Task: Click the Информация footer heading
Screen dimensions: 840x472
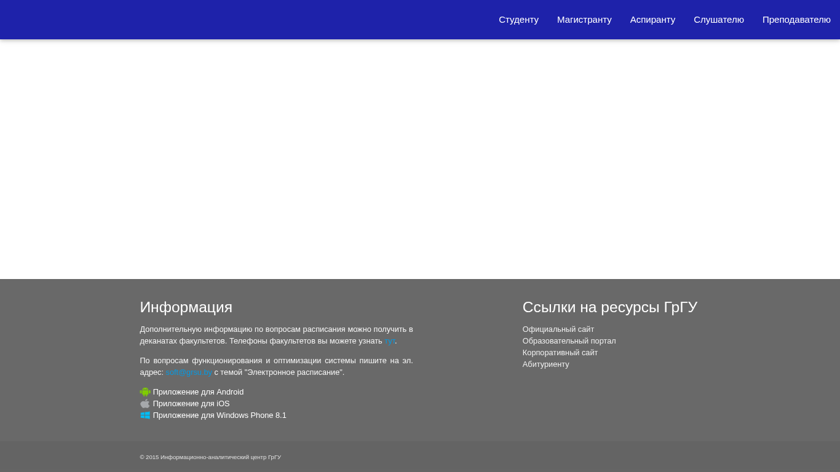Action: [x=186, y=307]
